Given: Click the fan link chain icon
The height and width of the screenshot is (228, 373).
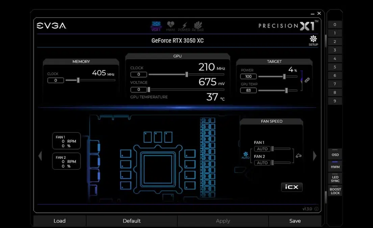Looking at the screenshot, I should [x=299, y=155].
